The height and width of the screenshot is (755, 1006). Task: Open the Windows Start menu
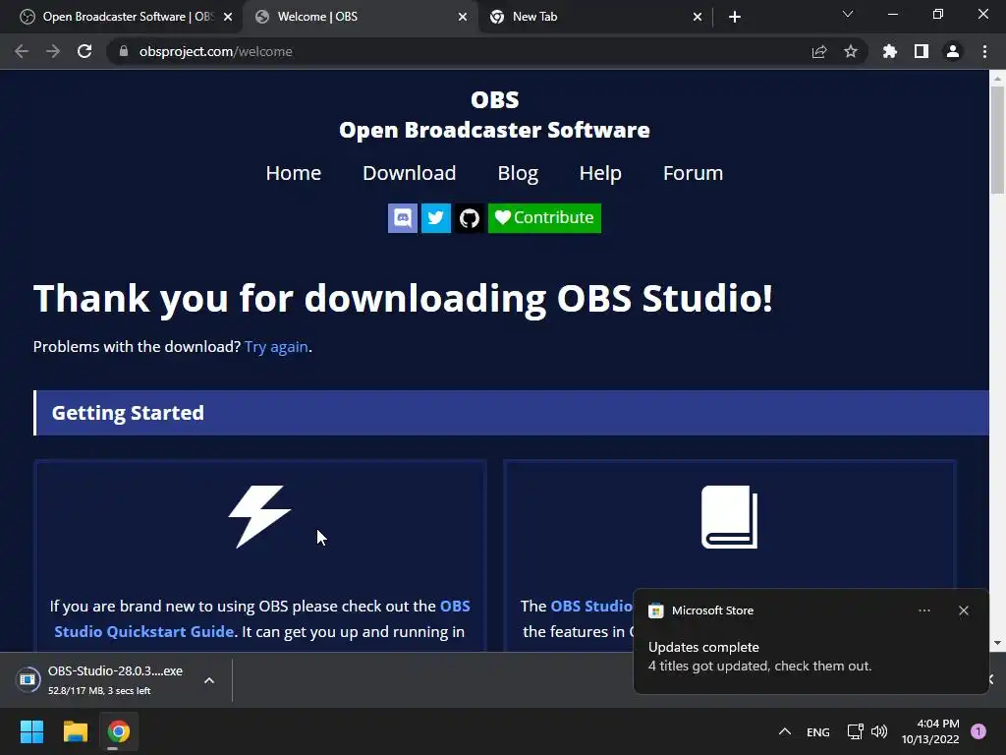(x=31, y=731)
